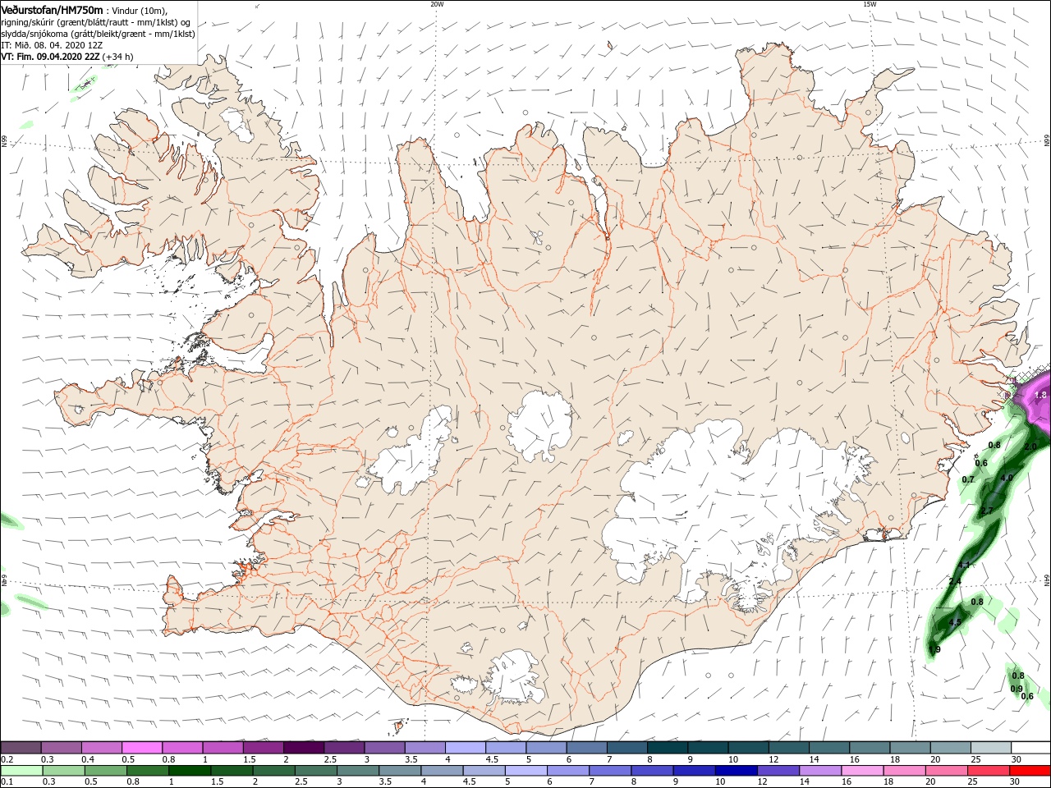Click the 0.4 label in the snow legend
The width and height of the screenshot is (1051, 788).
pos(88,759)
